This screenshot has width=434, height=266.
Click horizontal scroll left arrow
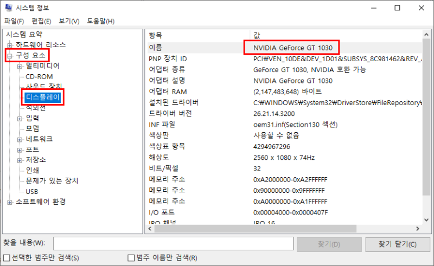tap(150, 229)
